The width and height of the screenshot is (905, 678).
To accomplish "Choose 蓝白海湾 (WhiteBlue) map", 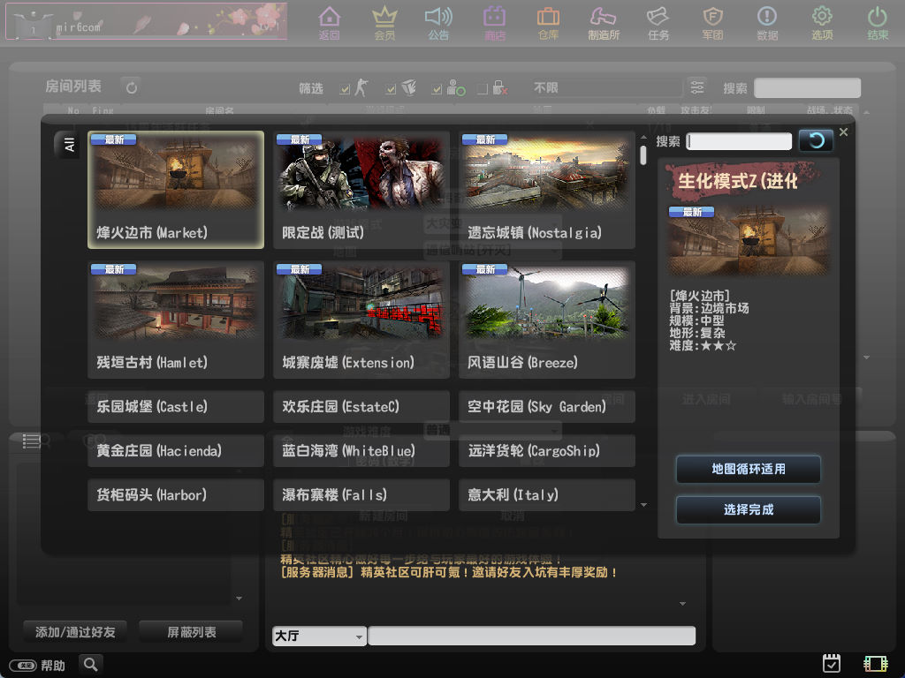I will 361,450.
